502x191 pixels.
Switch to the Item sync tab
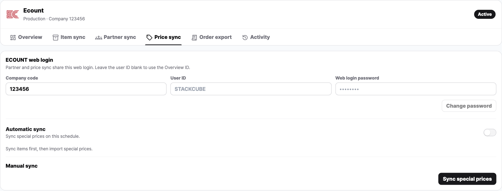coord(69,37)
